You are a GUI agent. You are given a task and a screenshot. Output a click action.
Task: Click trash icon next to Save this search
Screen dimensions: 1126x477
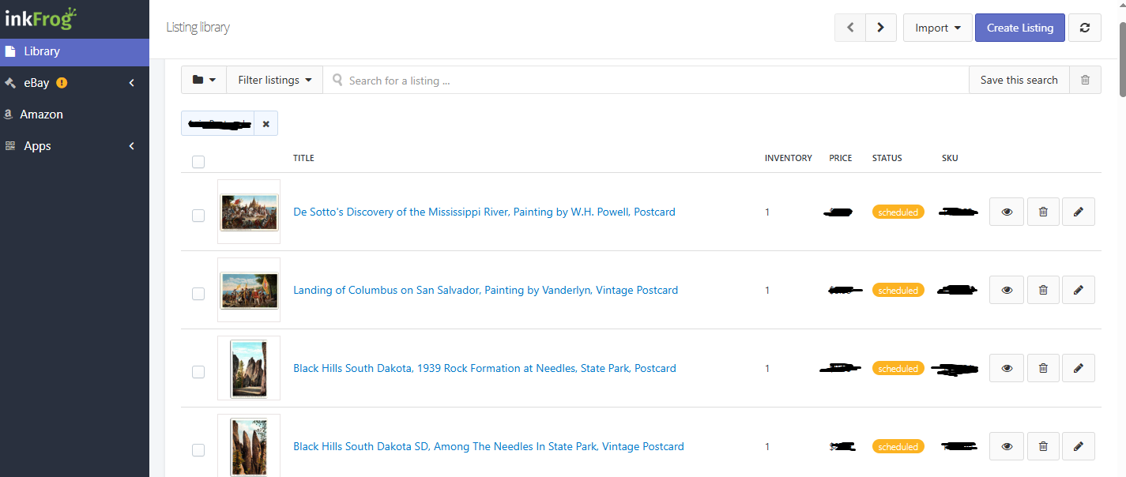(1085, 80)
